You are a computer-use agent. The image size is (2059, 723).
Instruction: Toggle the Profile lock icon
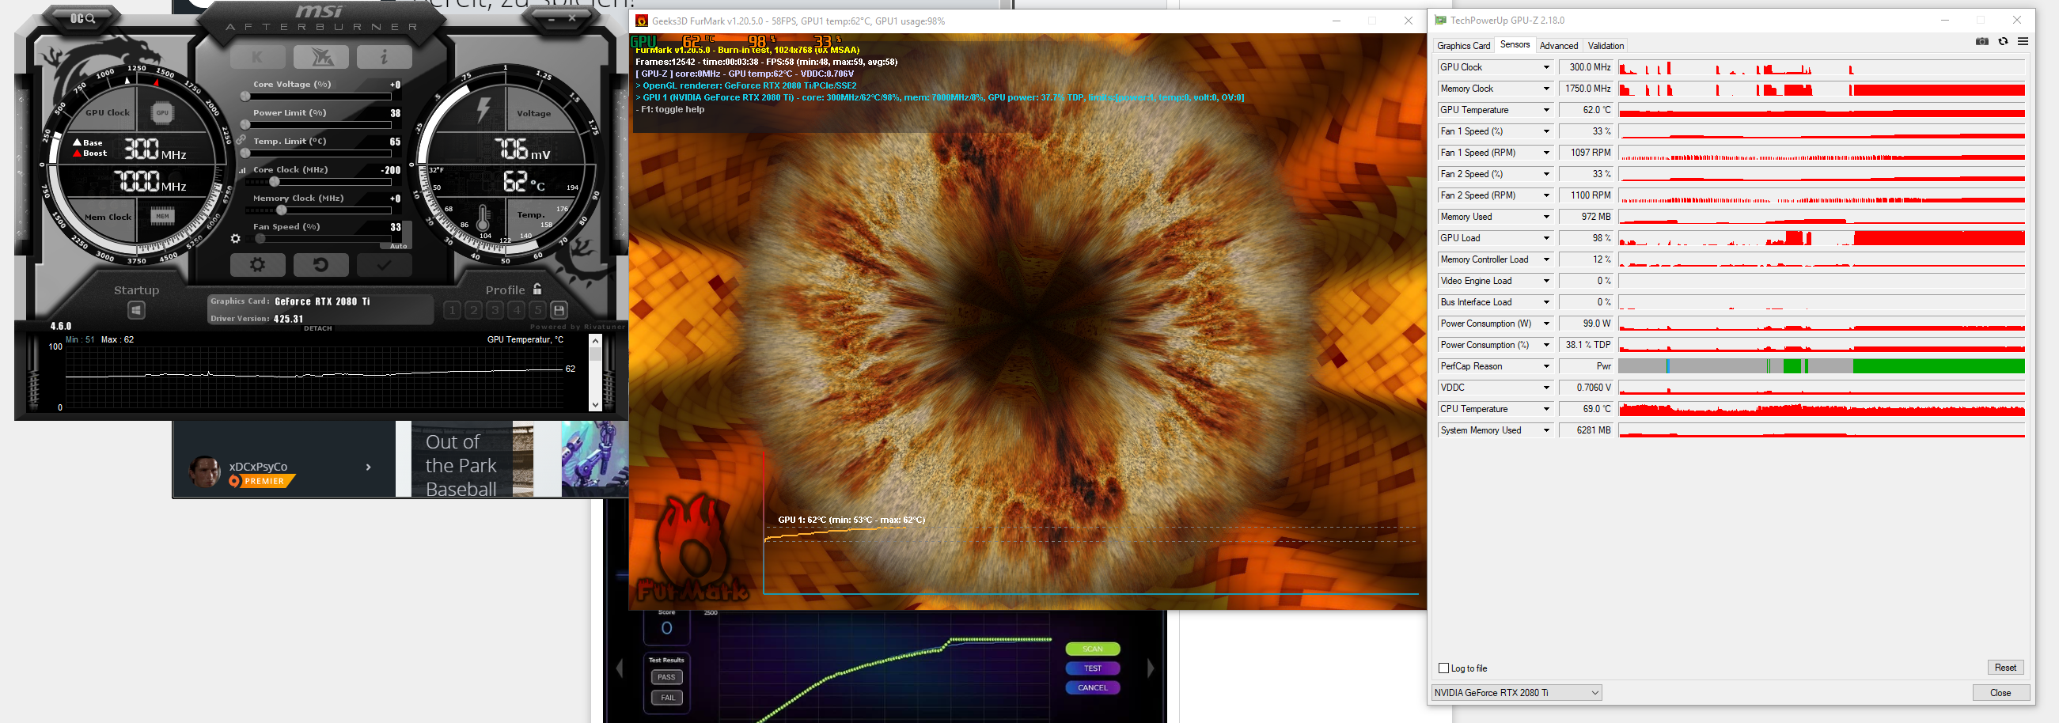537,290
